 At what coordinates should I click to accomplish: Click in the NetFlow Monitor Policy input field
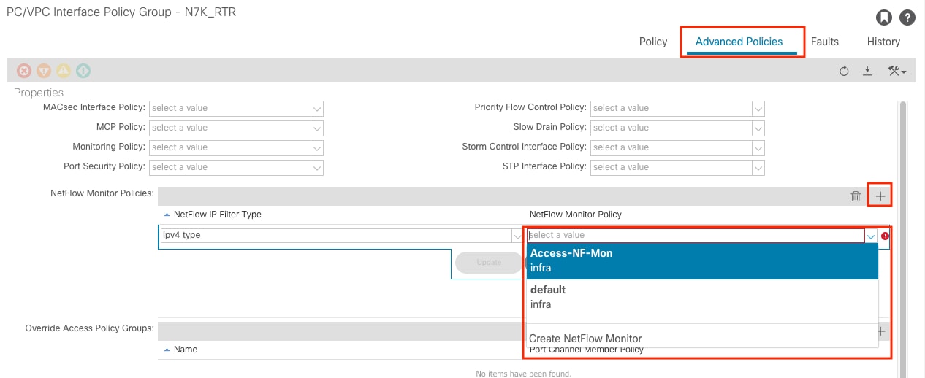pyautogui.click(x=696, y=236)
